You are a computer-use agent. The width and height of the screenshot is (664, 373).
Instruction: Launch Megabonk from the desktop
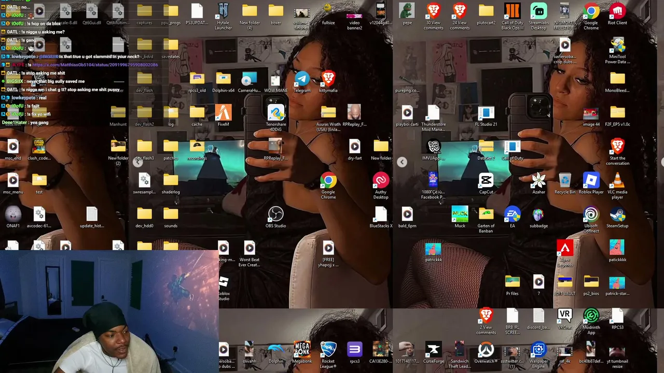[302, 352]
